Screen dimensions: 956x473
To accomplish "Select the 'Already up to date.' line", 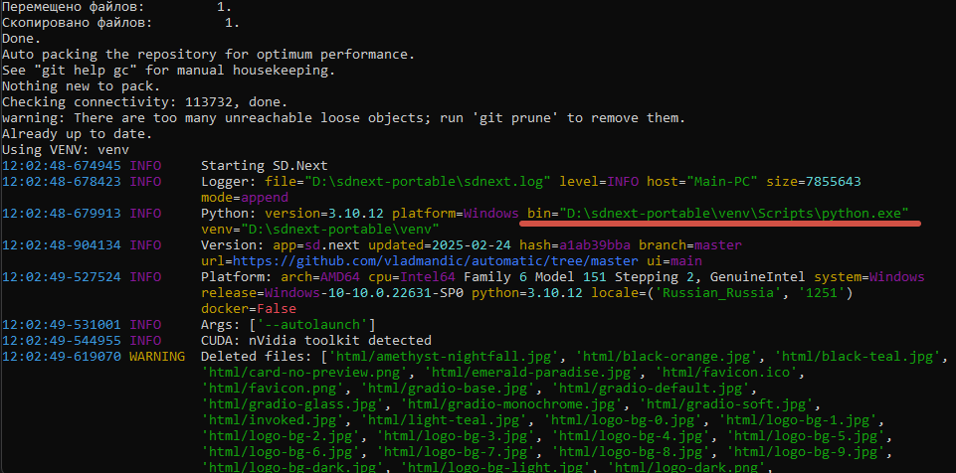I will [77, 133].
